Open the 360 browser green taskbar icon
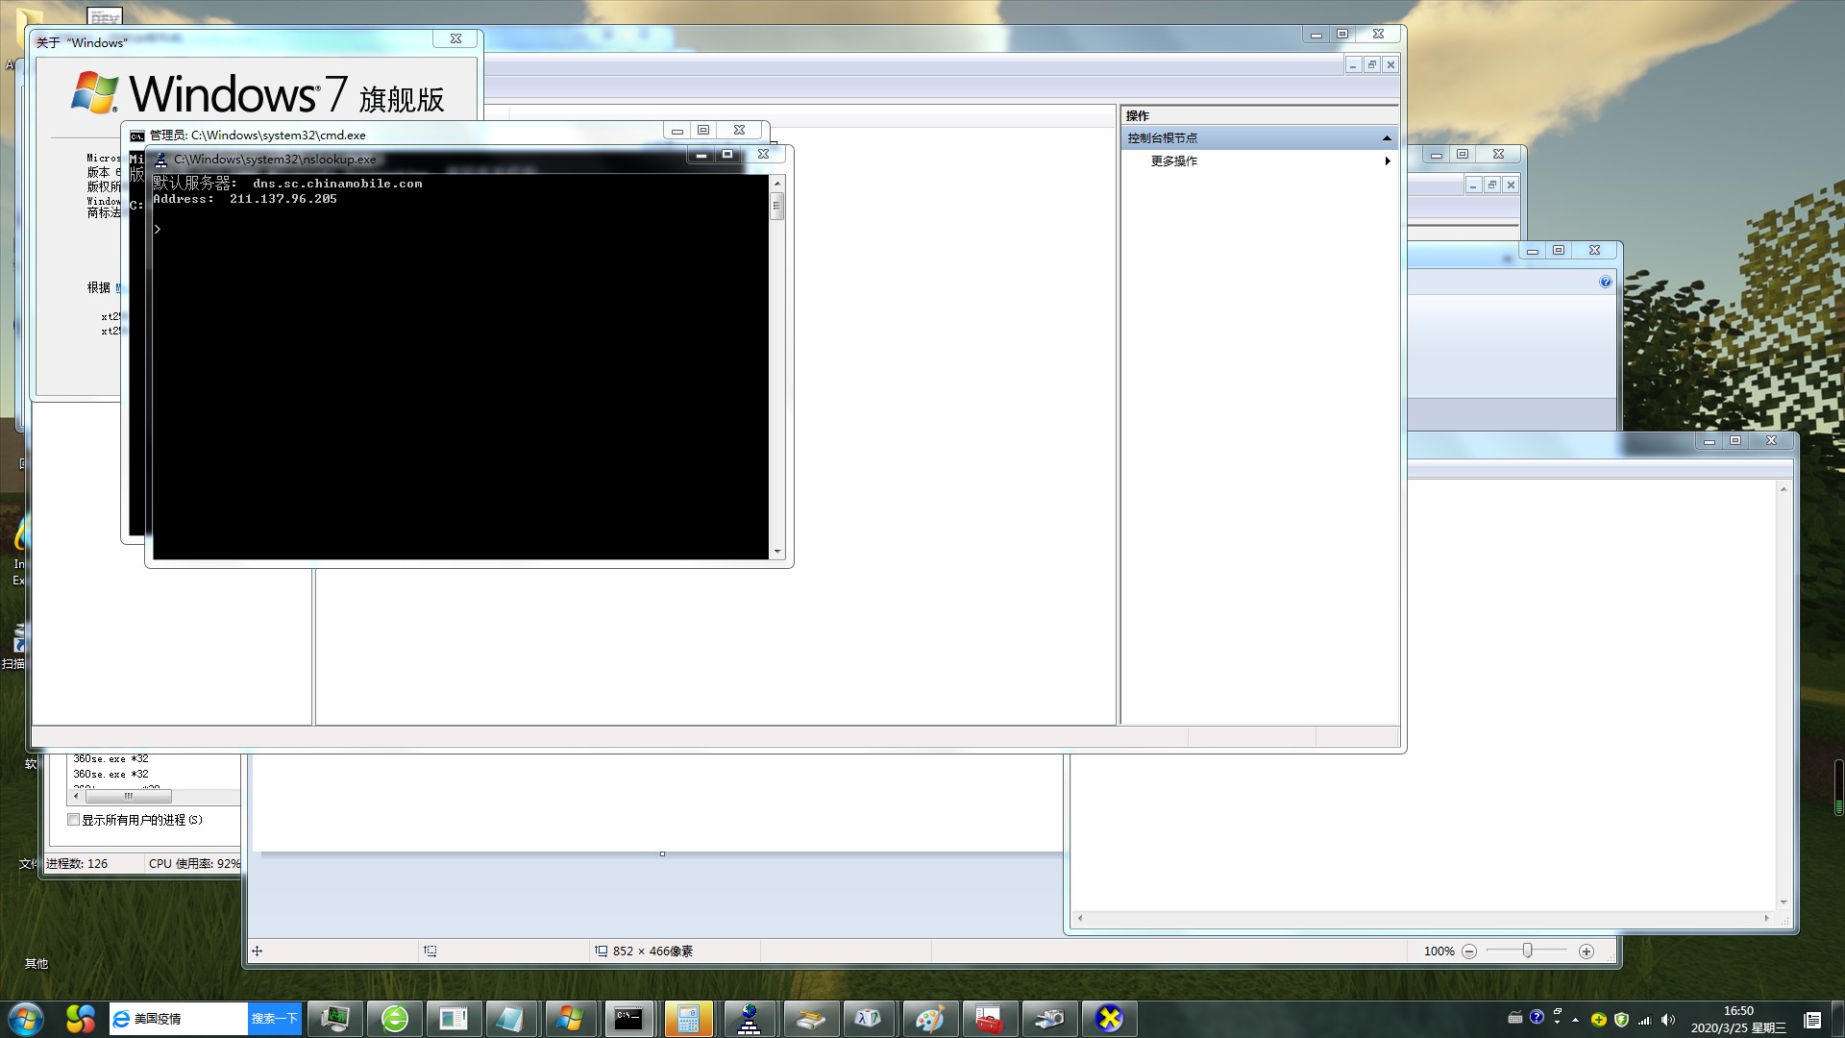The height and width of the screenshot is (1038, 1845). (x=395, y=1019)
